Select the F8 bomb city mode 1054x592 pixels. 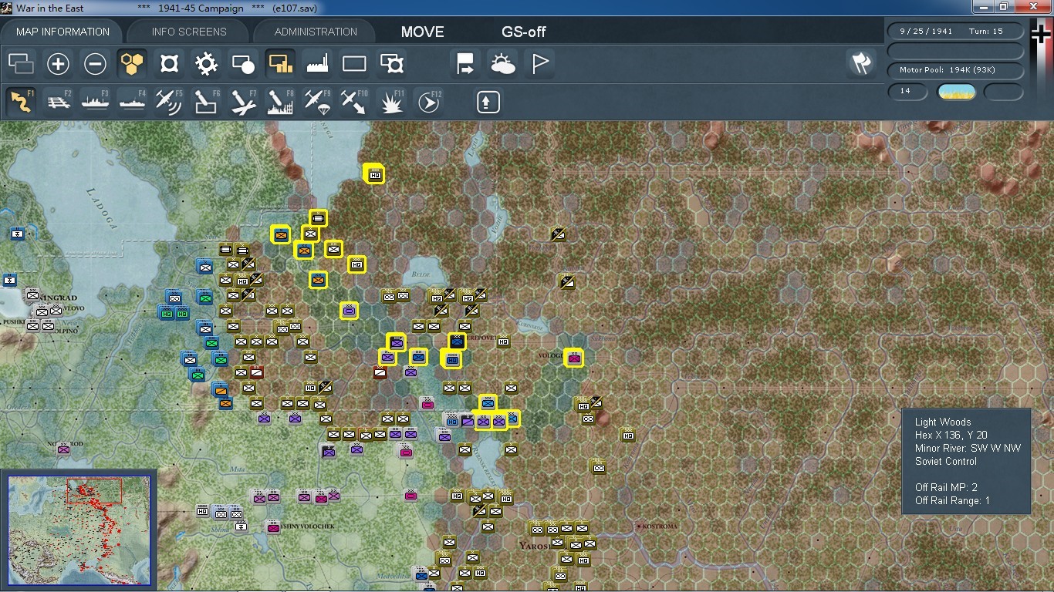point(280,102)
